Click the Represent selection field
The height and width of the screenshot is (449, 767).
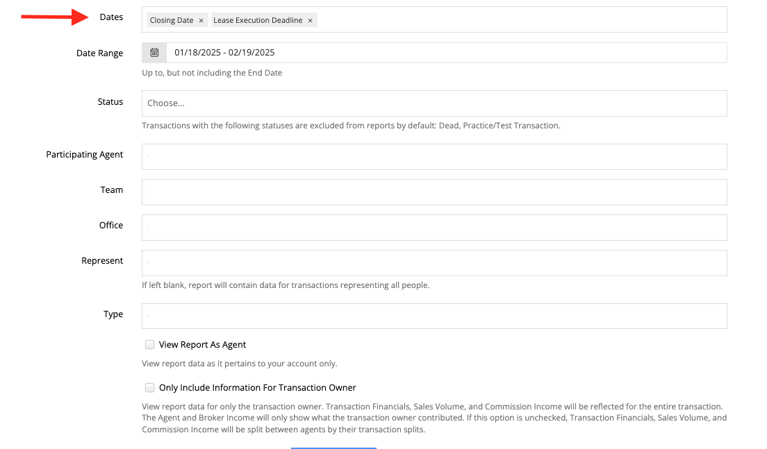click(x=434, y=263)
